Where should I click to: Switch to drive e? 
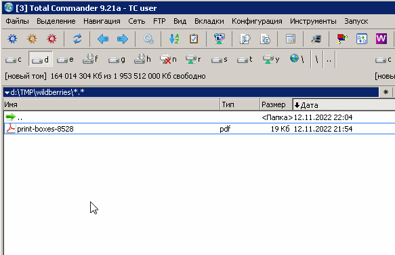pyautogui.click(x=66, y=60)
